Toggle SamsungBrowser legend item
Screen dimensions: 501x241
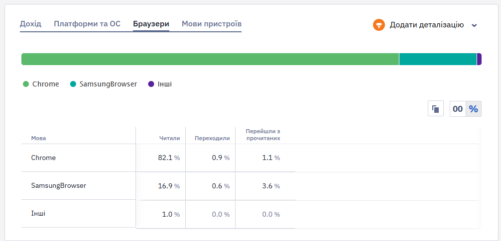[104, 84]
